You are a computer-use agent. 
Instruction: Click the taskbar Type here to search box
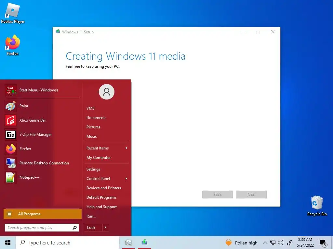pos(68,243)
